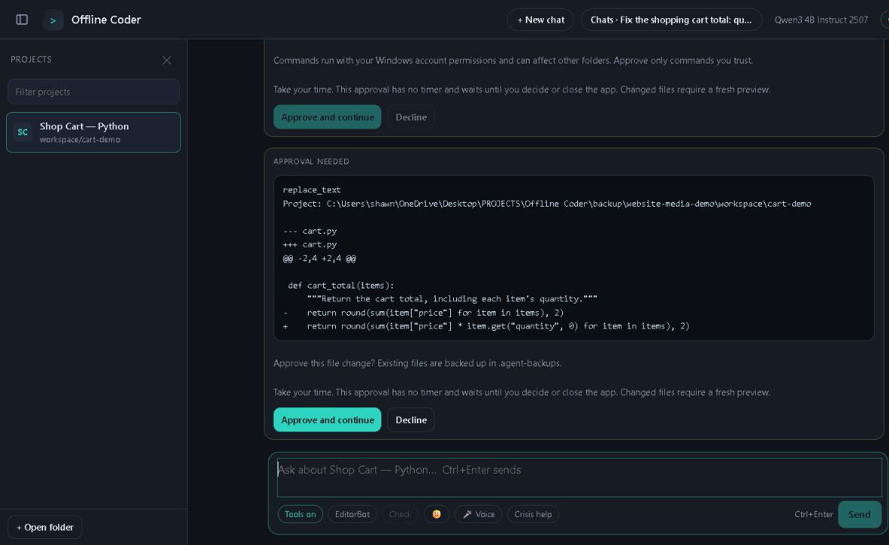The width and height of the screenshot is (889, 545).
Task: Click the removed return line in diff
Action: pyautogui.click(x=424, y=313)
